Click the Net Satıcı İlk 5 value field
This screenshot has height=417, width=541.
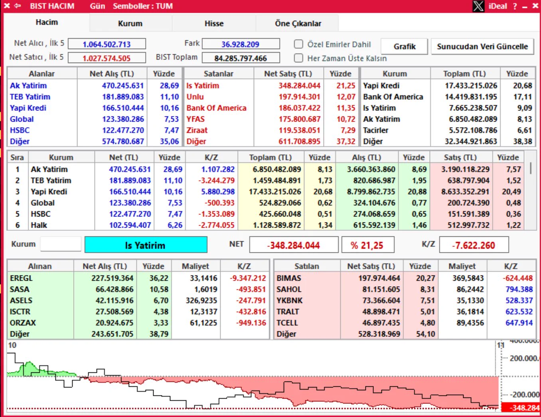[107, 58]
